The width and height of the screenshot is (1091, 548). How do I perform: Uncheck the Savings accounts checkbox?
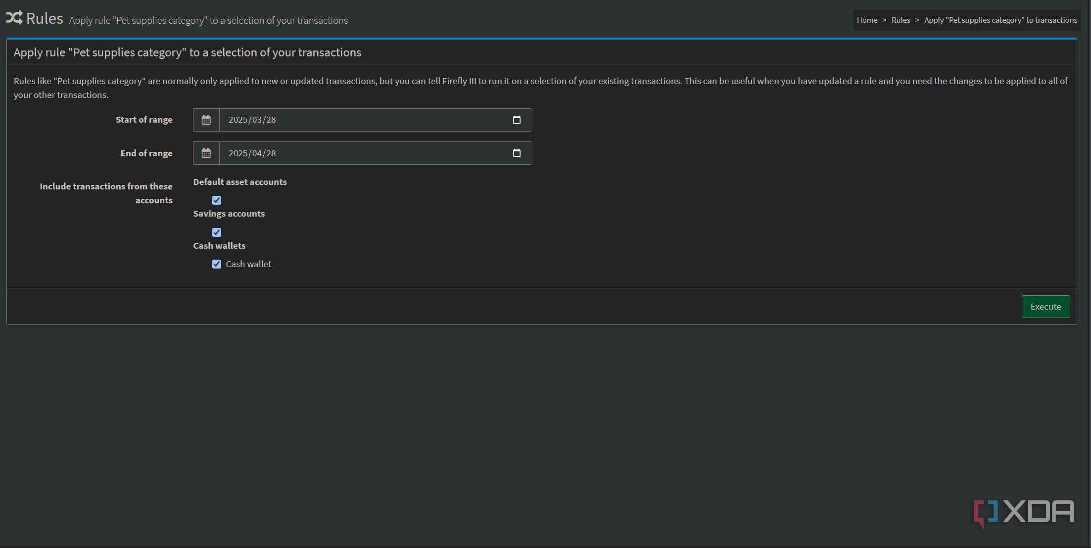click(x=217, y=232)
